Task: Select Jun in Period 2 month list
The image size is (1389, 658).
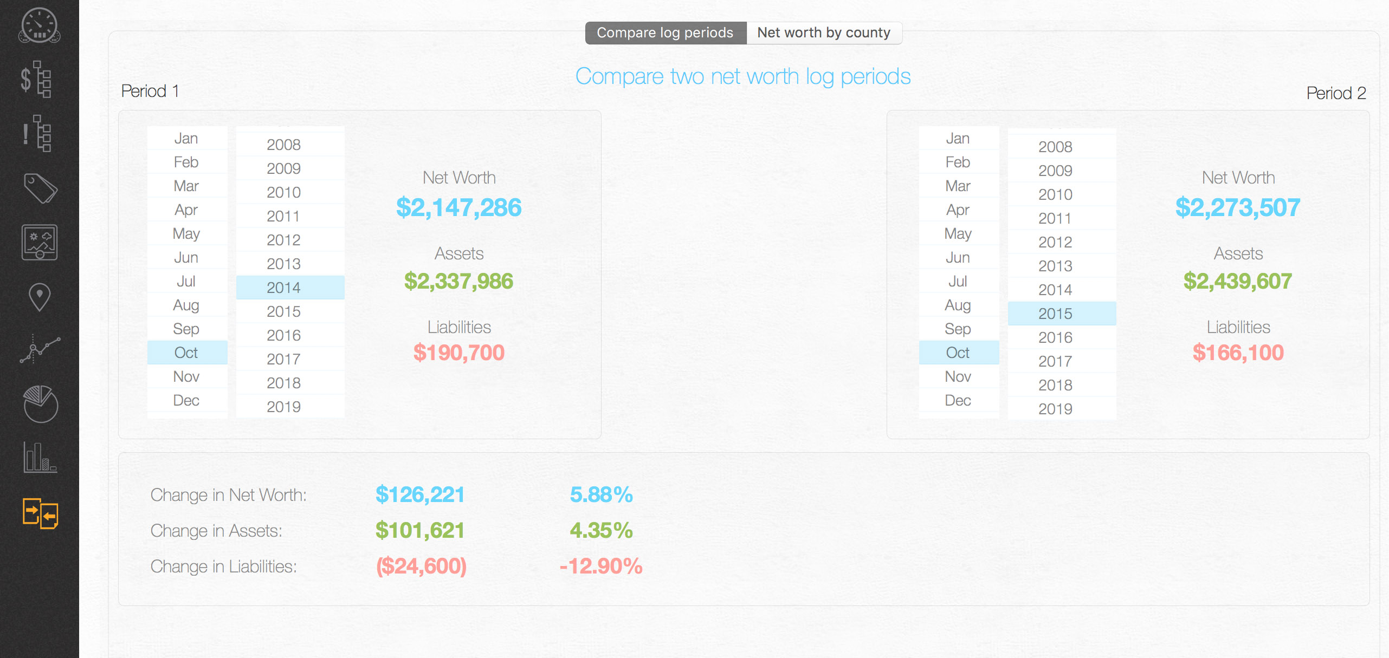Action: (959, 257)
